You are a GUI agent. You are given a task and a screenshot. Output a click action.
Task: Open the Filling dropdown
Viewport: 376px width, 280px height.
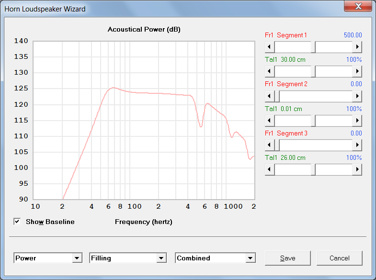pyautogui.click(x=161, y=258)
